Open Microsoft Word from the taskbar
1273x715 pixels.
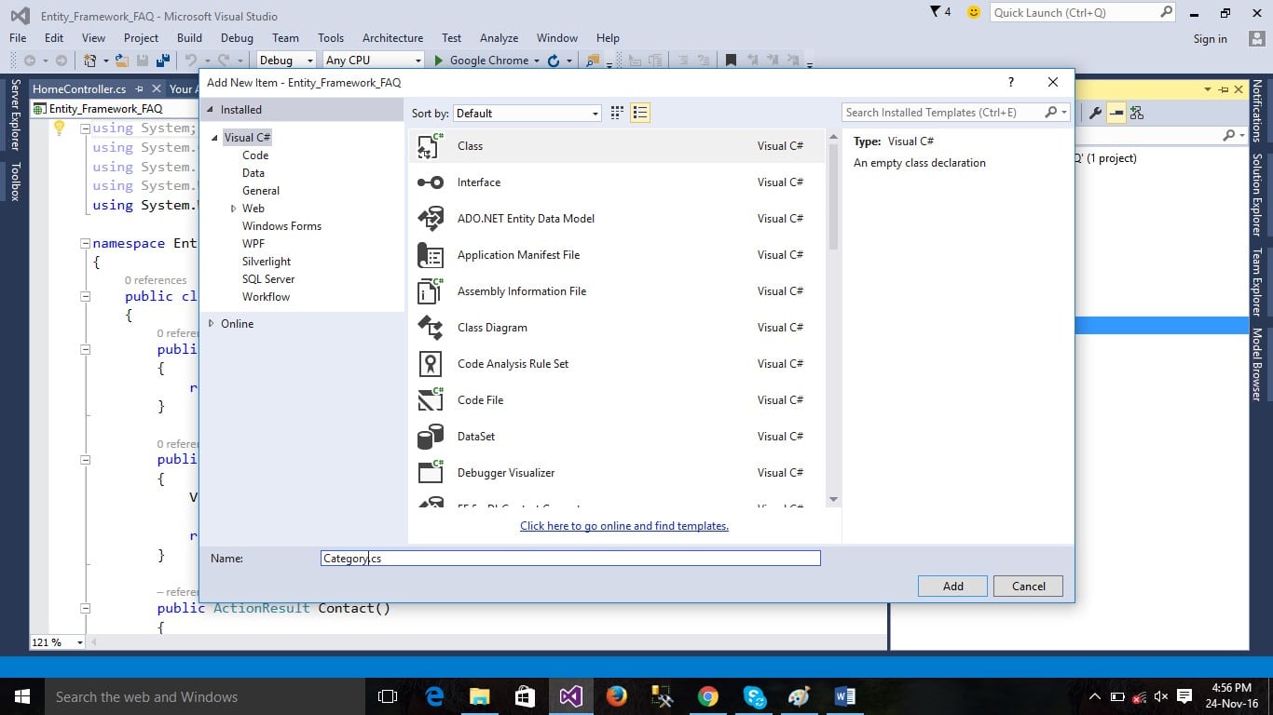click(x=845, y=696)
